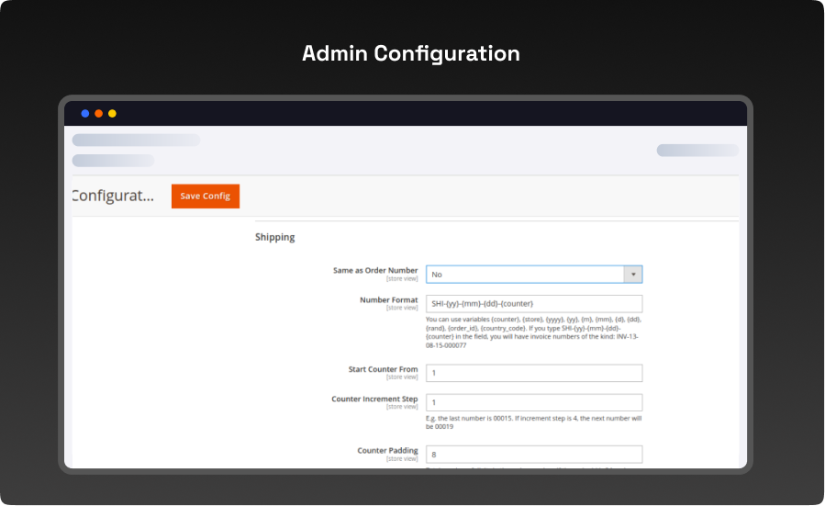Select the Counter Increment Step field
825x506 pixels.
click(x=533, y=402)
